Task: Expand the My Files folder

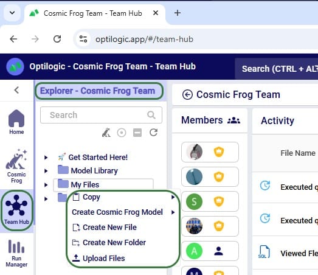Action: click(x=46, y=185)
